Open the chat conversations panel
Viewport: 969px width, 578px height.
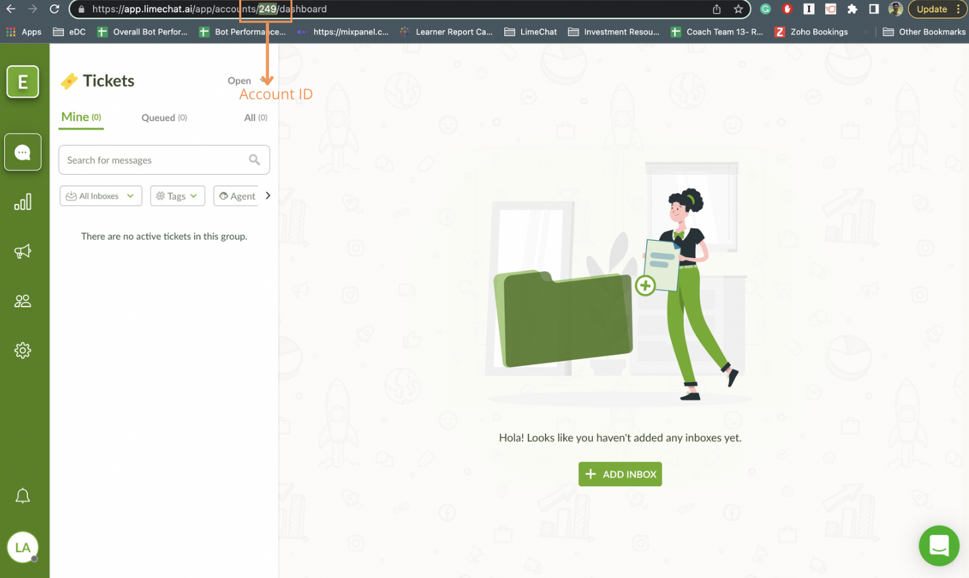click(22, 152)
